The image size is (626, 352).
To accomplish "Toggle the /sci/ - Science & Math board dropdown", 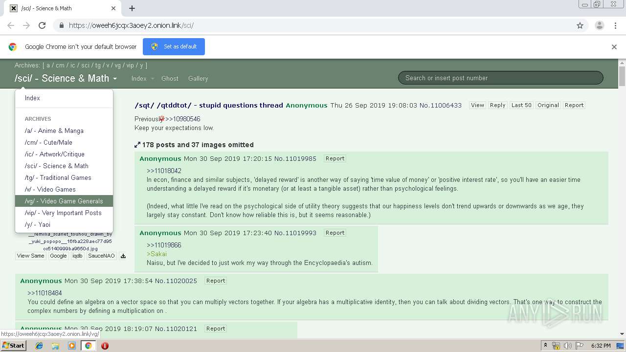I will click(66, 78).
